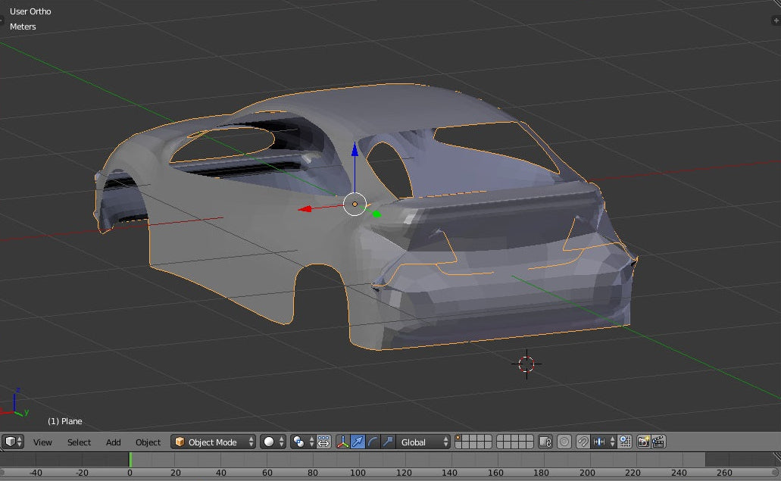Open the View menu
781x481 pixels.
[42, 442]
